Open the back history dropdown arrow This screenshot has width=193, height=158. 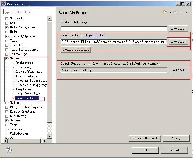(x=170, y=12)
